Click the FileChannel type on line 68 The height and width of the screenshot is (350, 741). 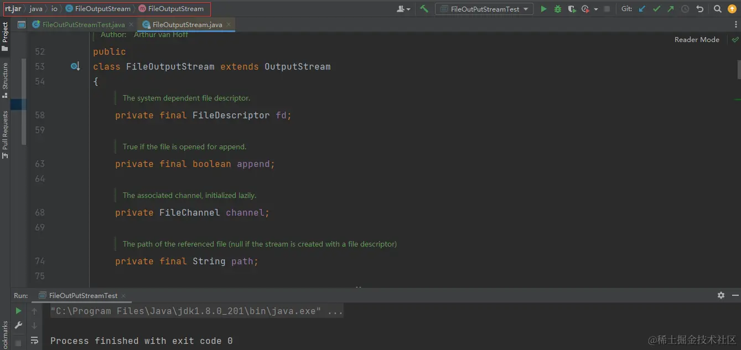click(x=189, y=212)
